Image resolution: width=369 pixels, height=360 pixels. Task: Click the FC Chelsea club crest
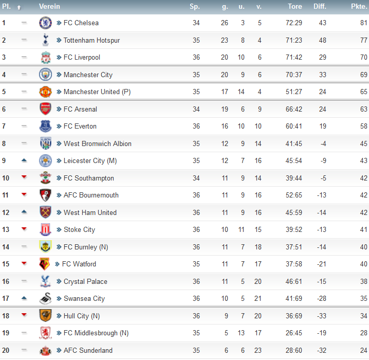(45, 23)
